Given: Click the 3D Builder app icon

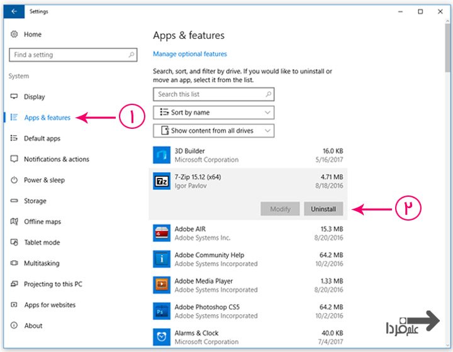Looking at the screenshot, I should click(162, 155).
